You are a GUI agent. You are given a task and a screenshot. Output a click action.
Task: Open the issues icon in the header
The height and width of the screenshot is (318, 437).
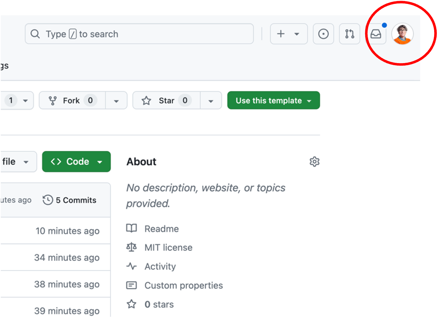(x=323, y=34)
